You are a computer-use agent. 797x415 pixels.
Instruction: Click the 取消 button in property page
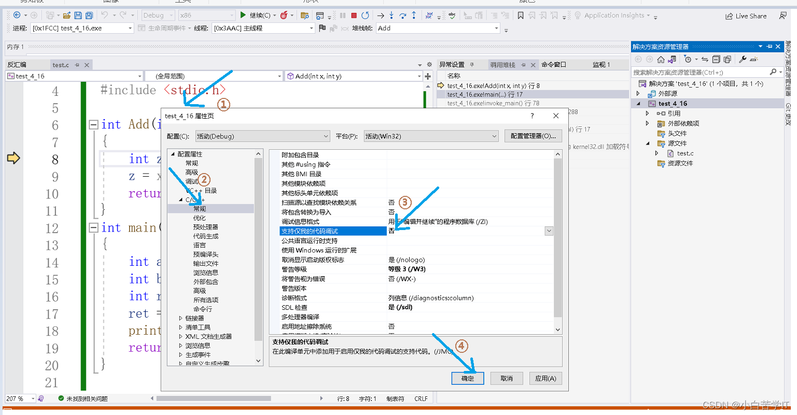pyautogui.click(x=507, y=378)
